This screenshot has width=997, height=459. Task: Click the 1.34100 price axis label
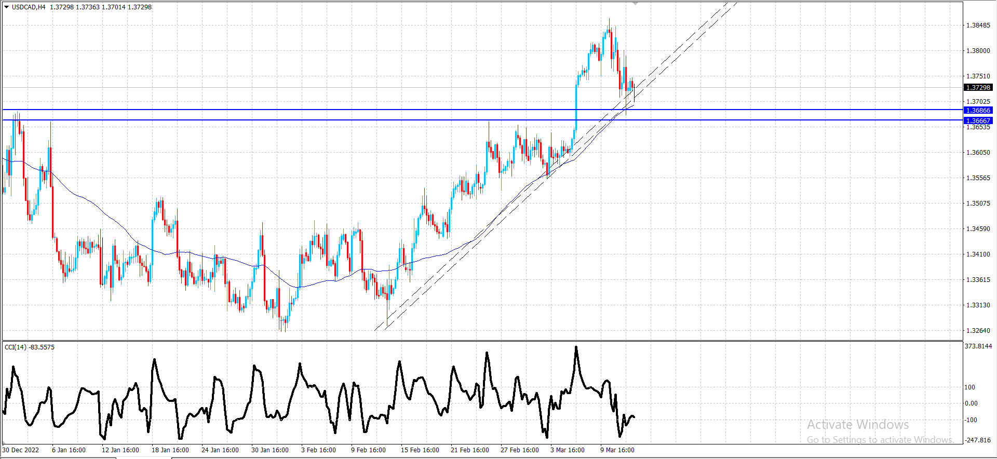click(978, 254)
